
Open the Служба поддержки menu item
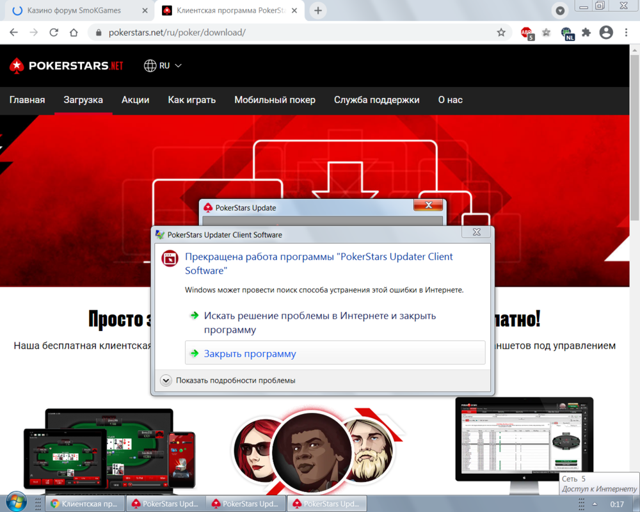(377, 100)
